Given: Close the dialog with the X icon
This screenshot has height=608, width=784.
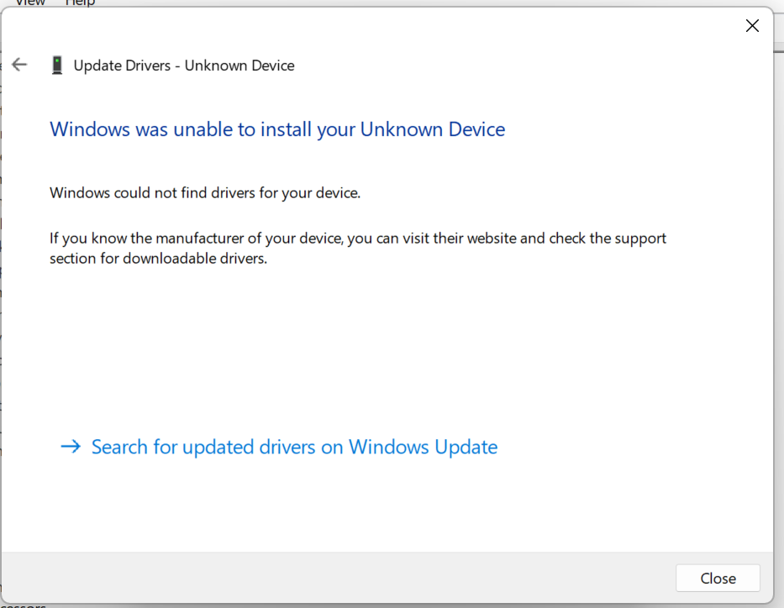Looking at the screenshot, I should click(752, 25).
